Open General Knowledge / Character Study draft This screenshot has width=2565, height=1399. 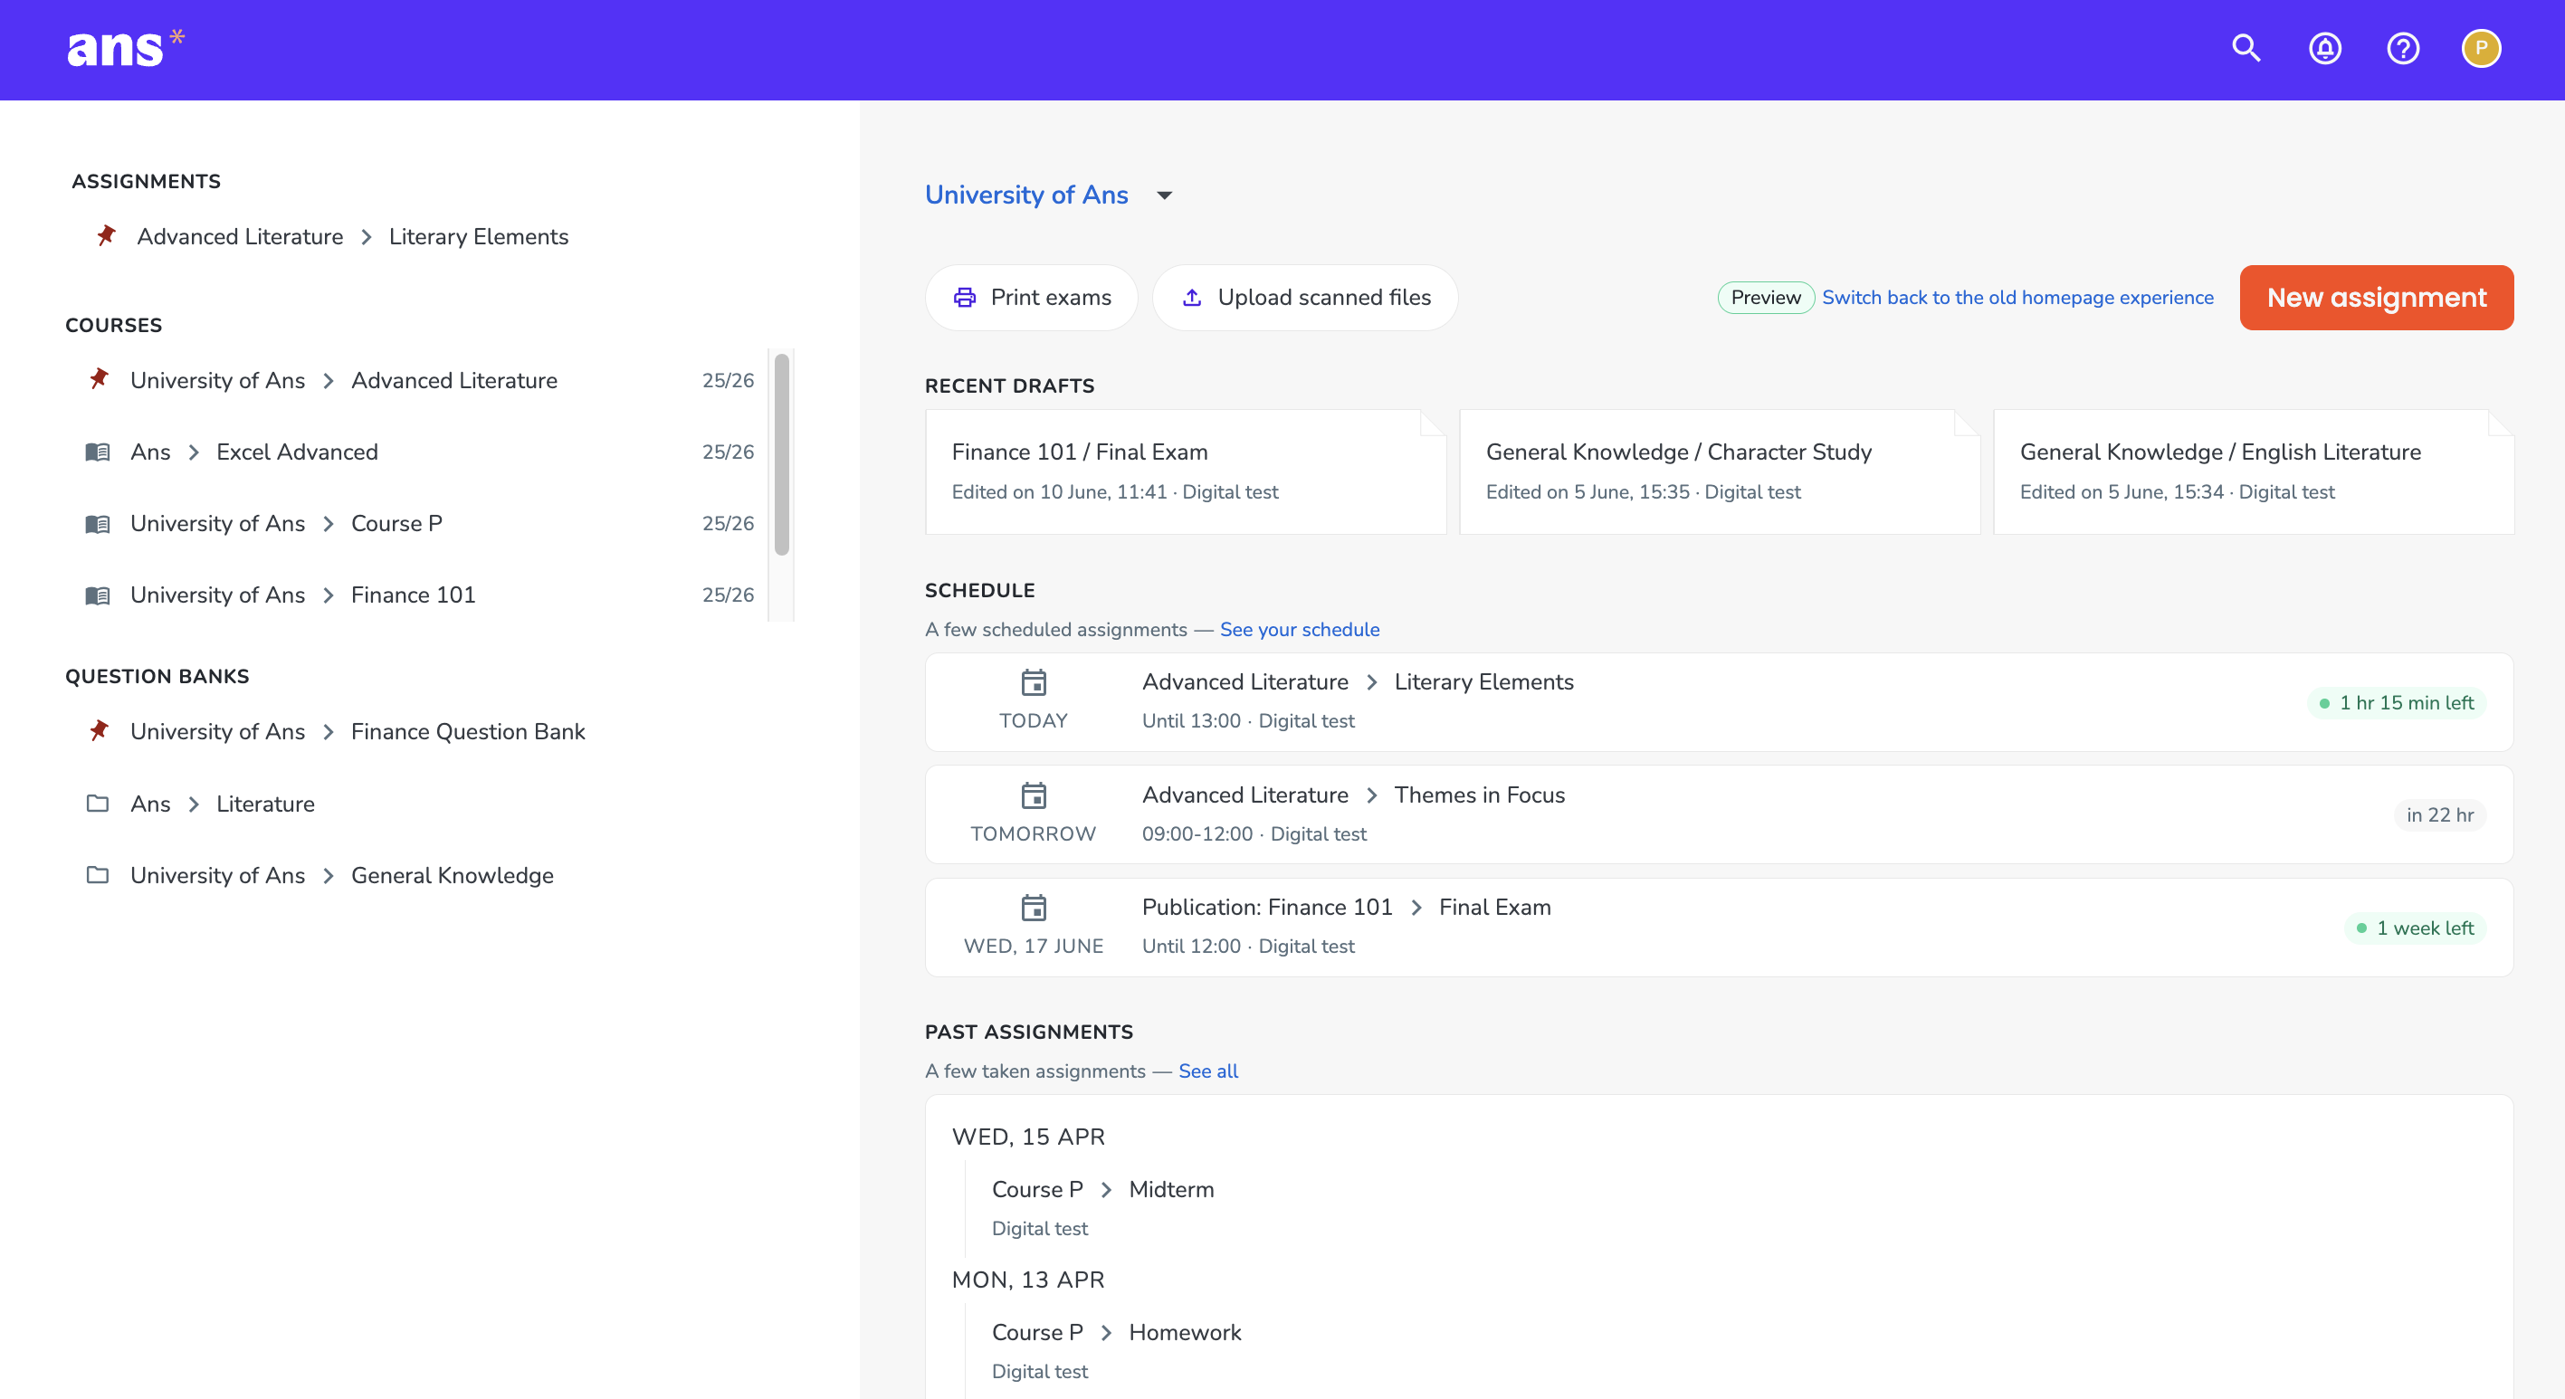pyautogui.click(x=1719, y=472)
